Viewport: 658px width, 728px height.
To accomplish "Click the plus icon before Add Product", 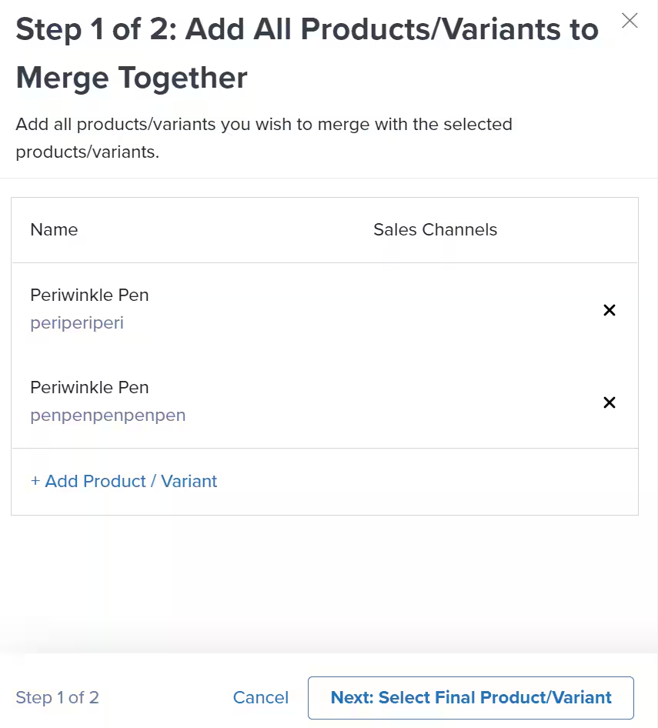I will pyautogui.click(x=35, y=481).
